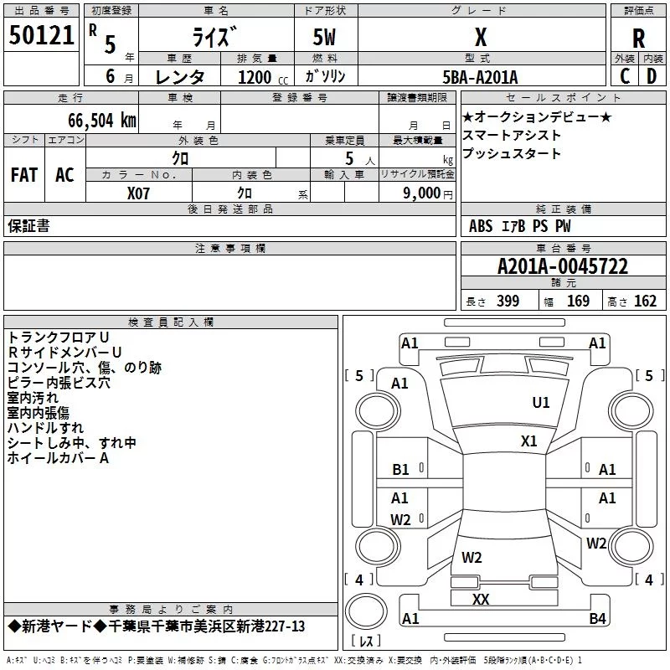This screenshot has width=670, height=670.
Task: Select the exterior grade C
Action: click(625, 76)
